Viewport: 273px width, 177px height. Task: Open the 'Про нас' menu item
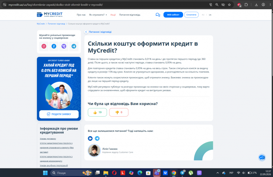tap(81, 15)
